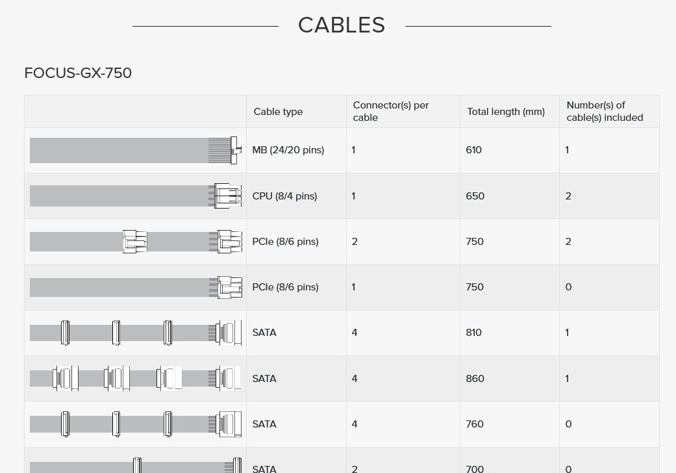This screenshot has height=473, width=676.
Task: Click the Total length (mm) column header
Action: (x=506, y=112)
